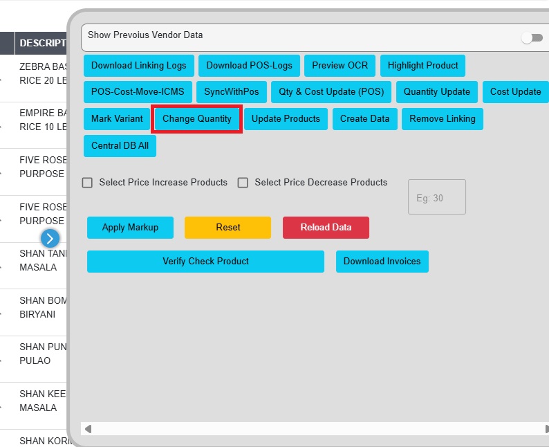Click Download Invoices button

tap(382, 262)
